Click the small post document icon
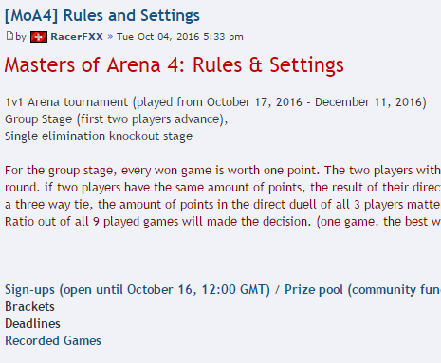This screenshot has height=363, width=441. tap(9, 36)
